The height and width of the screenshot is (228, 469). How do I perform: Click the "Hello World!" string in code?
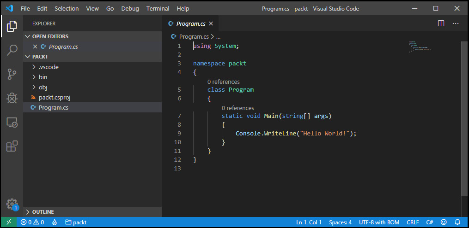(x=325, y=133)
